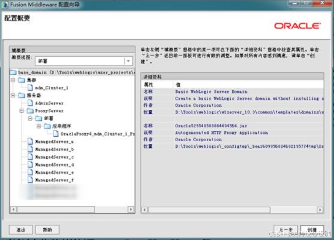Click 'Create a basic WebLogic Server domain' description
The image size is (334, 240).
pos(249,98)
